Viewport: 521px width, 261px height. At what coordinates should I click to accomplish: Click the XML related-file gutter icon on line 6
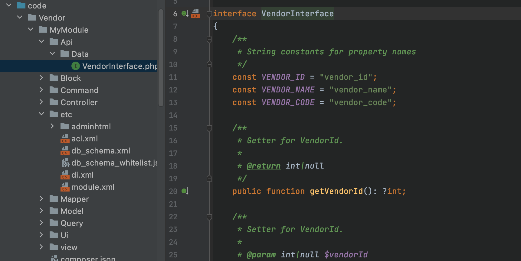(x=196, y=14)
